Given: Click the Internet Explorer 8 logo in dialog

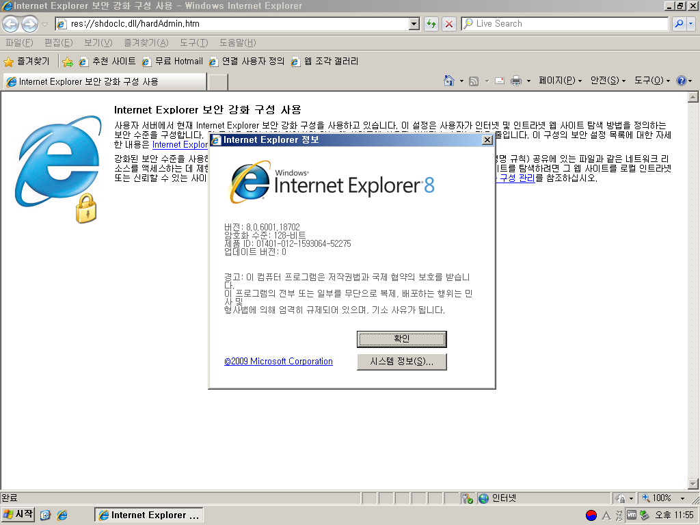Looking at the screenshot, I should 332,183.
